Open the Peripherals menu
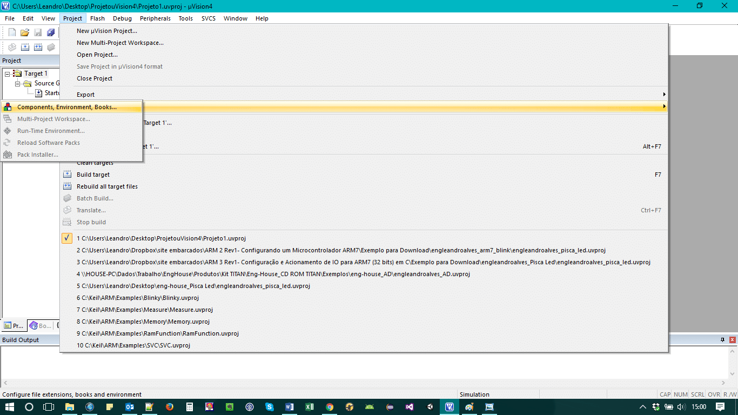738x415 pixels. tap(155, 18)
